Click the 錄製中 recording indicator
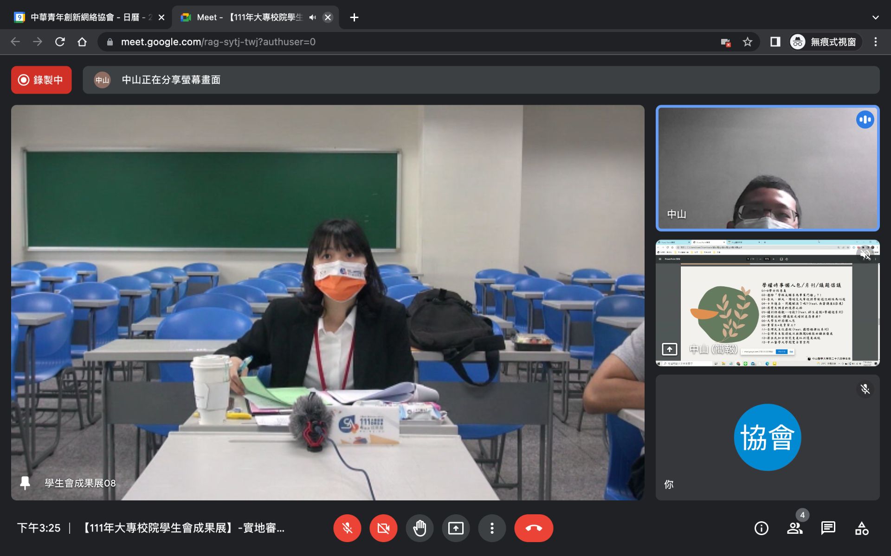Image resolution: width=891 pixels, height=556 pixels. click(x=41, y=80)
